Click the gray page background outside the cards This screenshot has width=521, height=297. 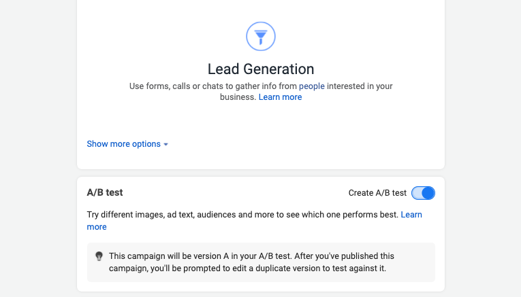[x=38, y=148]
